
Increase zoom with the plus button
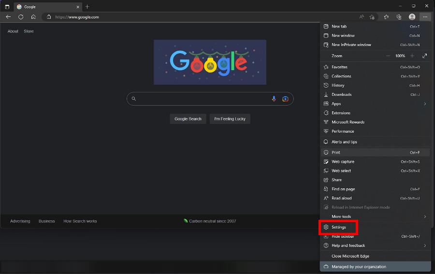click(x=412, y=56)
